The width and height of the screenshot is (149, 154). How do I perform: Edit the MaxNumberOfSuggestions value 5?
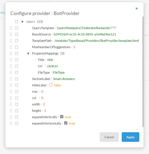(74, 47)
